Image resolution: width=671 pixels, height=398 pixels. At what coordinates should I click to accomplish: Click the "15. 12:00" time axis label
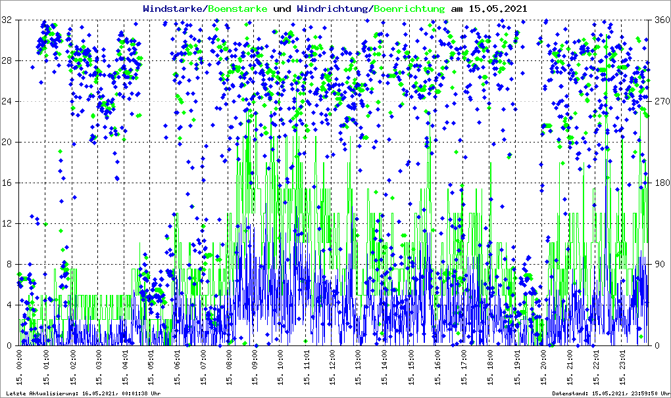coord(334,368)
